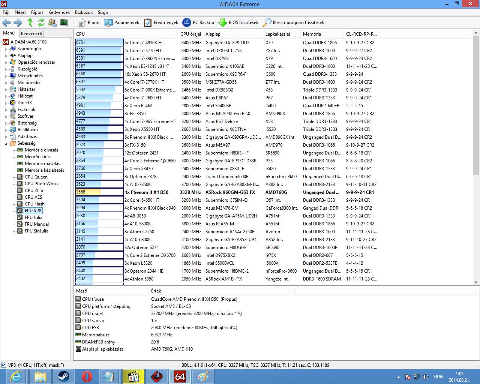Viewport: 480px width, 384px height.
Task: Click the results list scrollbar down arrow
Action: tap(476, 282)
